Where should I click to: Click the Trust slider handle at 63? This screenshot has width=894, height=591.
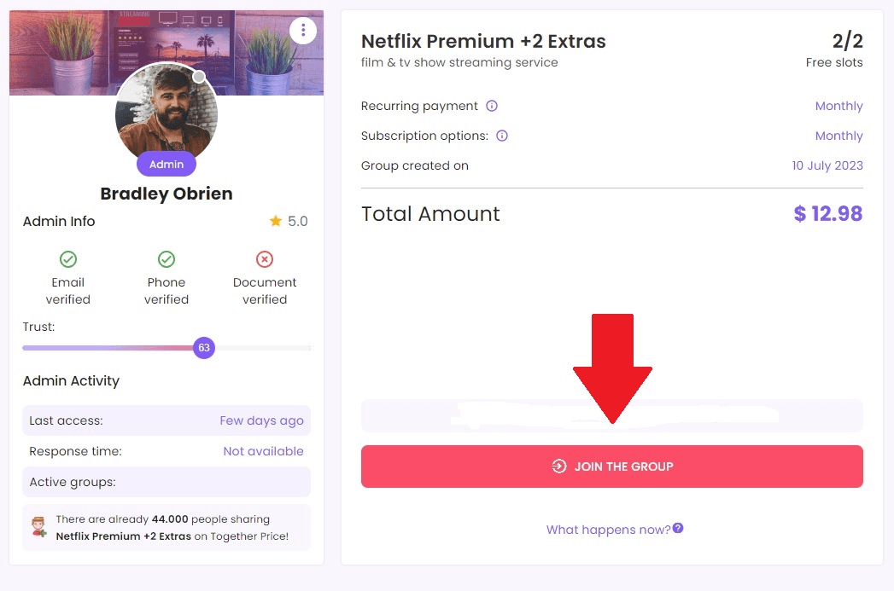[x=203, y=348]
